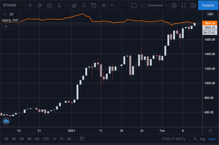219x145 pixels.
Task: Create an alert with the clock icon
Action: coord(93,5)
